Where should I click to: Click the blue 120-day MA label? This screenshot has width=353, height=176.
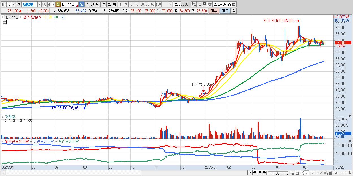point(63,17)
